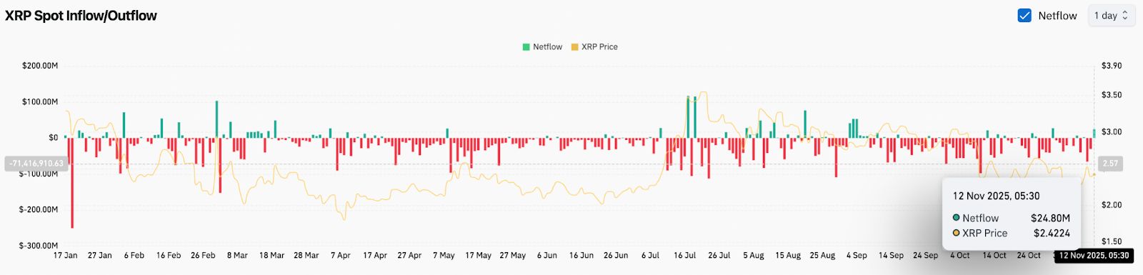Viewport: 1143px width, 275px height.
Task: Click the $1.50 price axis label
Action: click(x=1112, y=241)
